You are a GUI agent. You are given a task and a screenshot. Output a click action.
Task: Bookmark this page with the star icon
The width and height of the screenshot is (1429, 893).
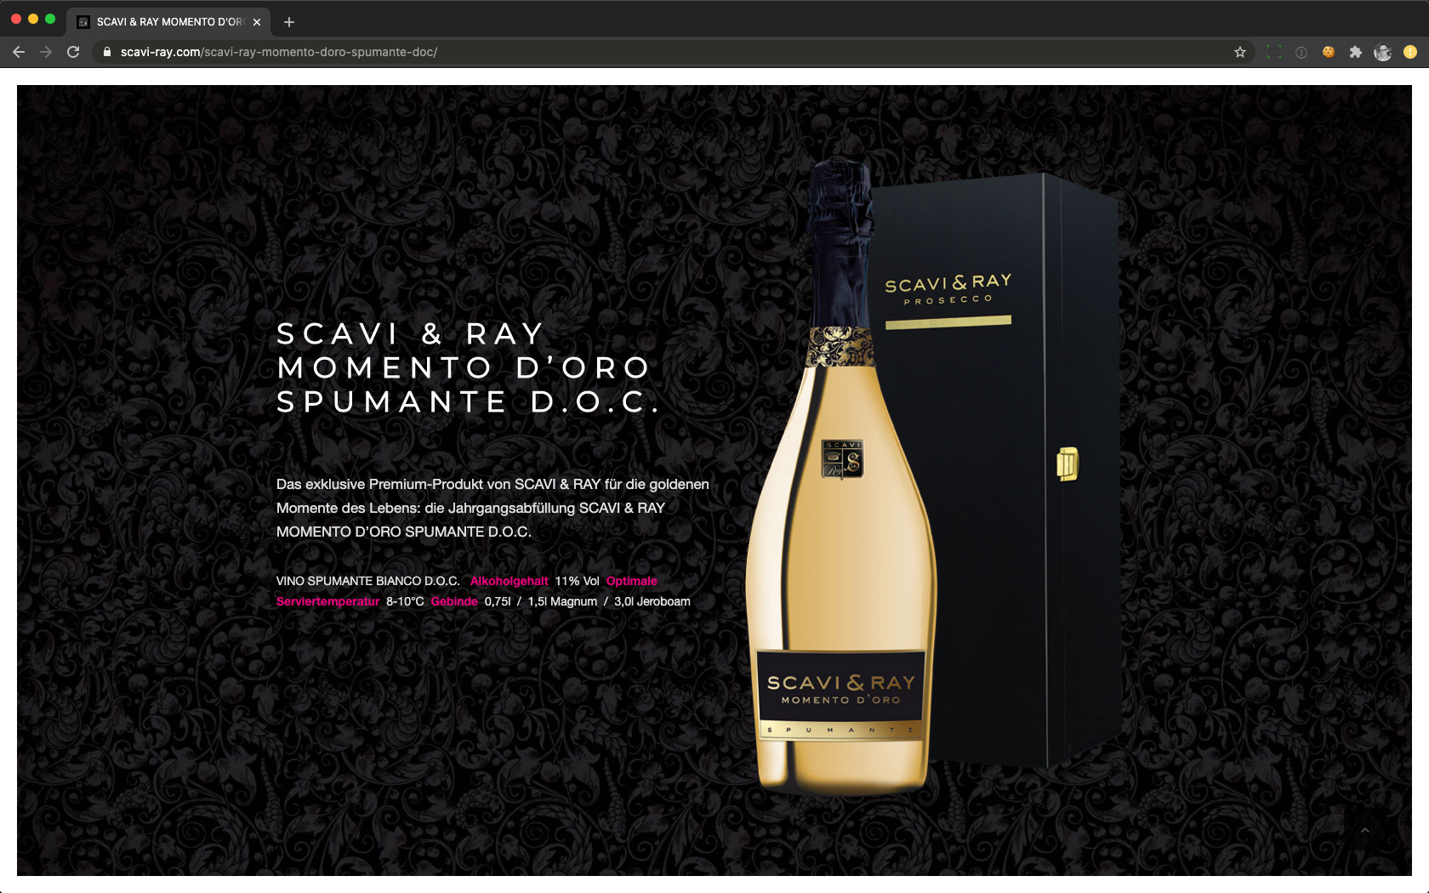coord(1240,52)
